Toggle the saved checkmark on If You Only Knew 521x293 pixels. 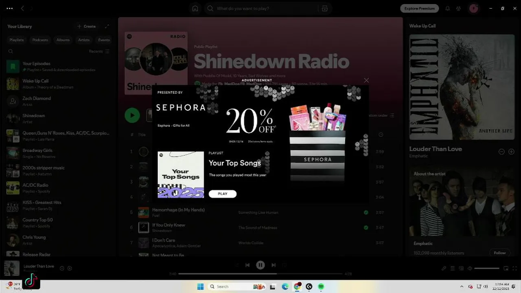click(366, 227)
